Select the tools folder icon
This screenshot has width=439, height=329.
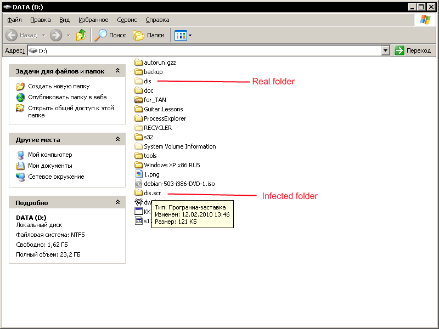(x=139, y=156)
